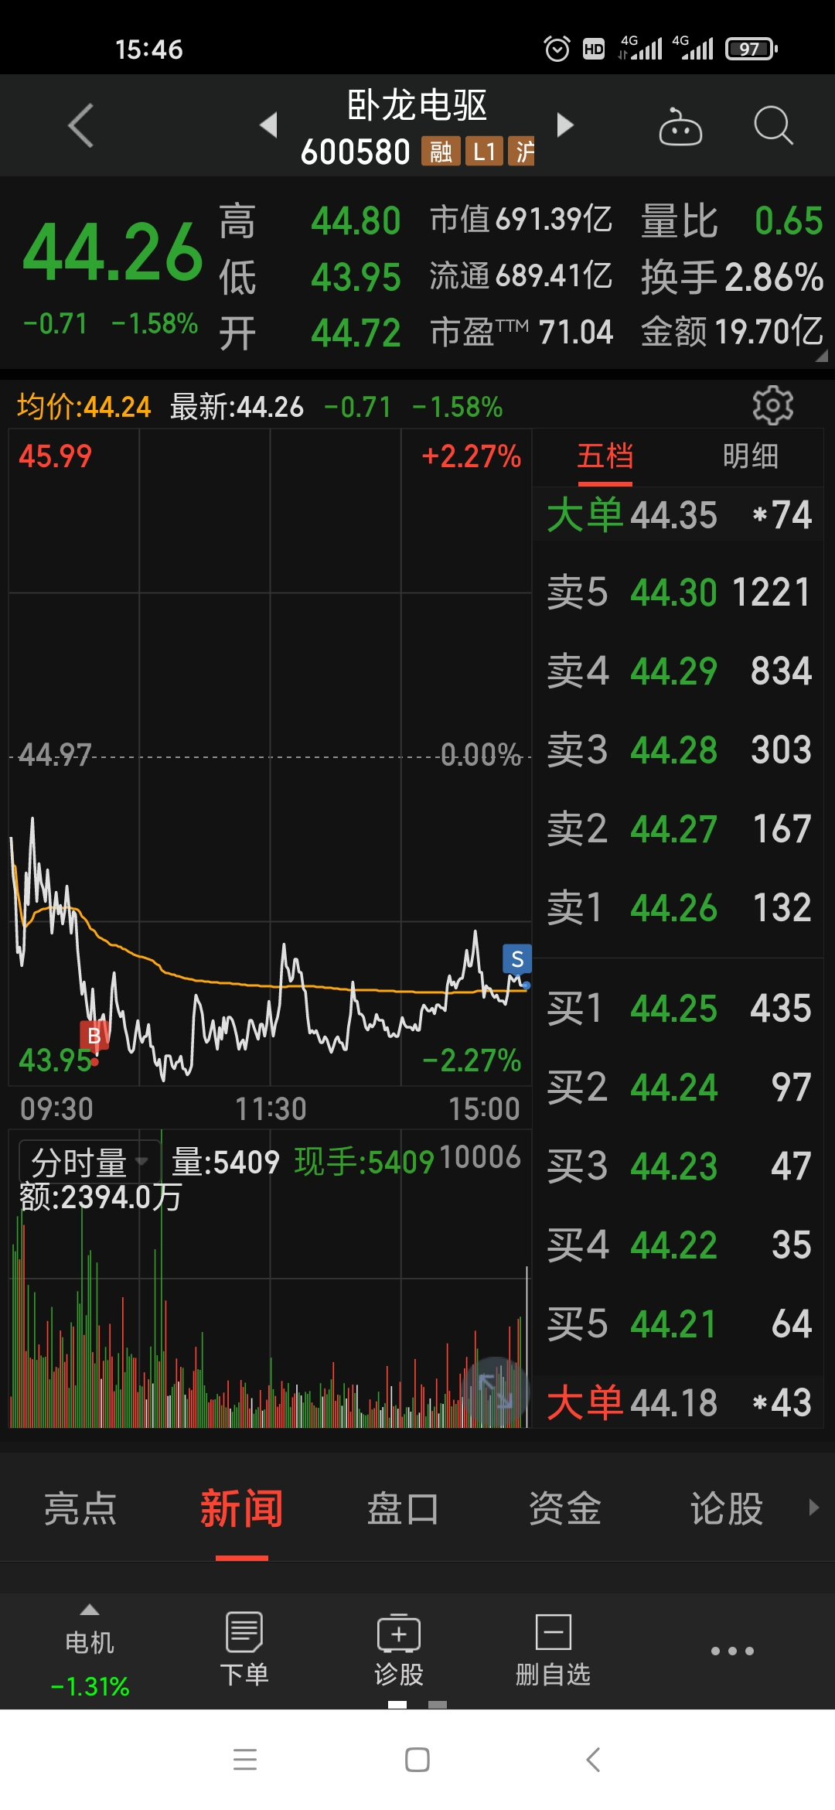Open 诊股 stock diagnosis icon

pos(399,1648)
